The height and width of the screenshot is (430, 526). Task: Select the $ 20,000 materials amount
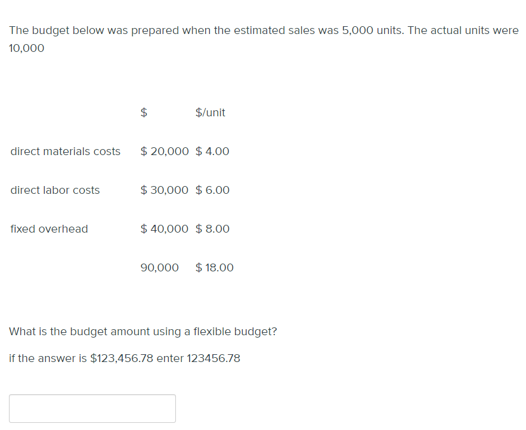pyautogui.click(x=165, y=151)
